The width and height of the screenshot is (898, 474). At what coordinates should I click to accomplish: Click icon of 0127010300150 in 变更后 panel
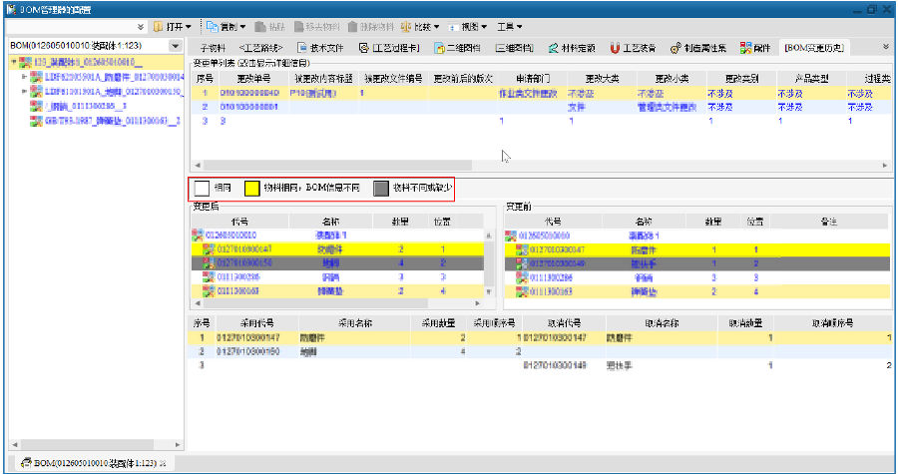[x=210, y=262]
